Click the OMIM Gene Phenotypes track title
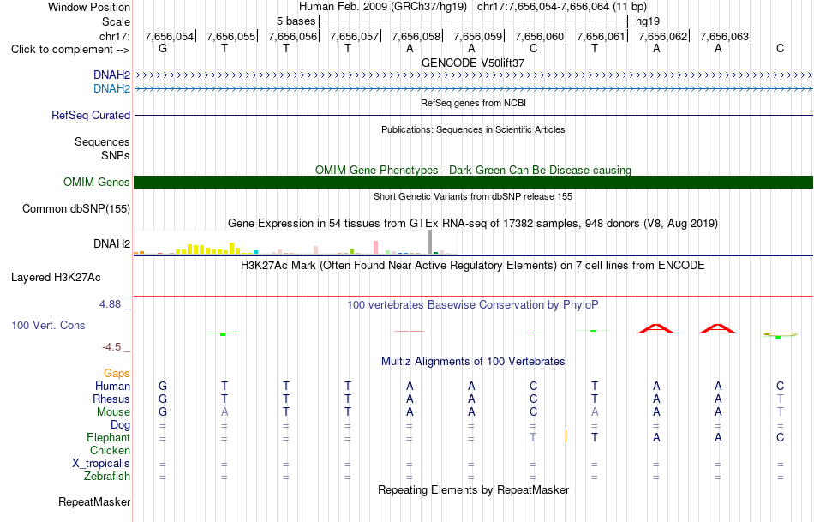Image resolution: width=814 pixels, height=522 pixels. pos(473,170)
